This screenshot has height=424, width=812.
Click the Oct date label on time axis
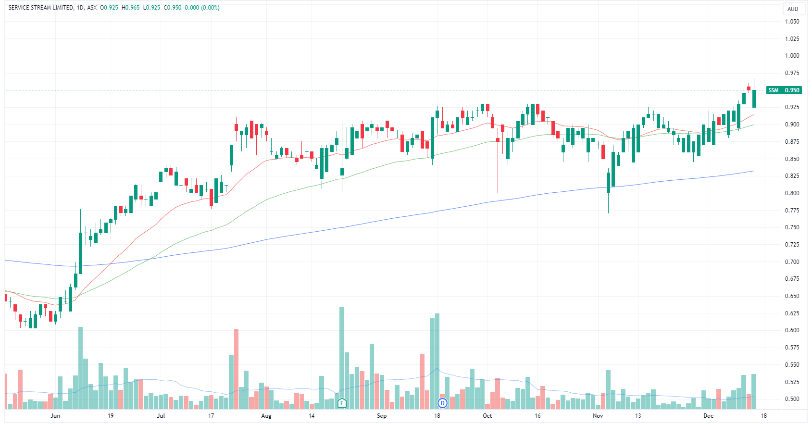click(x=487, y=416)
